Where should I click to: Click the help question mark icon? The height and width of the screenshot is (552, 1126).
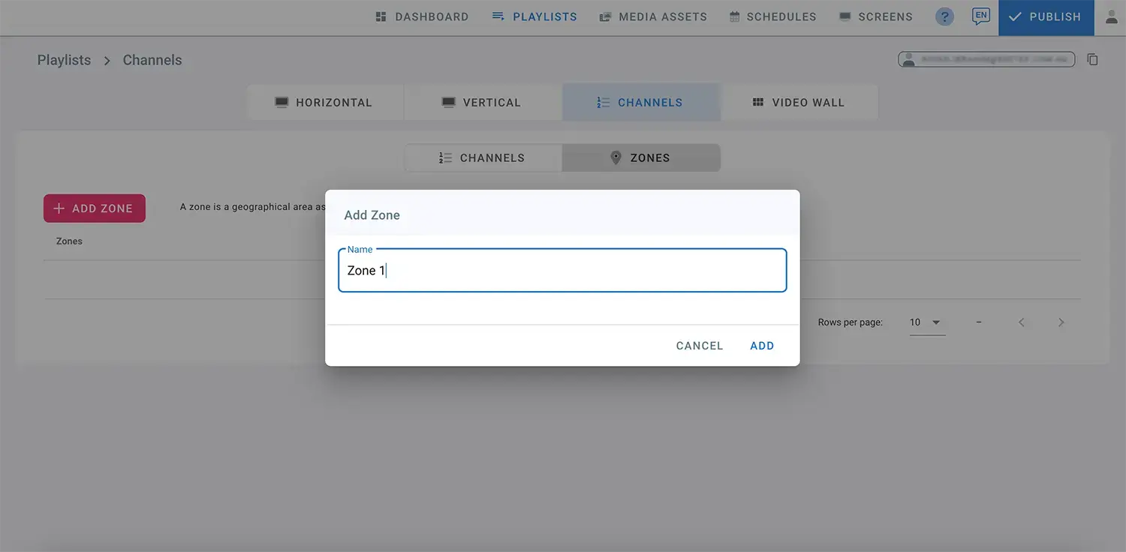[944, 16]
